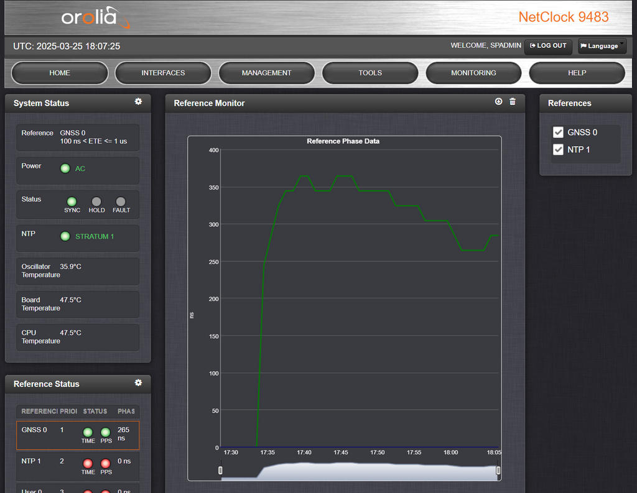This screenshot has width=637, height=493.
Task: Click left range handle of chart navigator
Action: 221,470
